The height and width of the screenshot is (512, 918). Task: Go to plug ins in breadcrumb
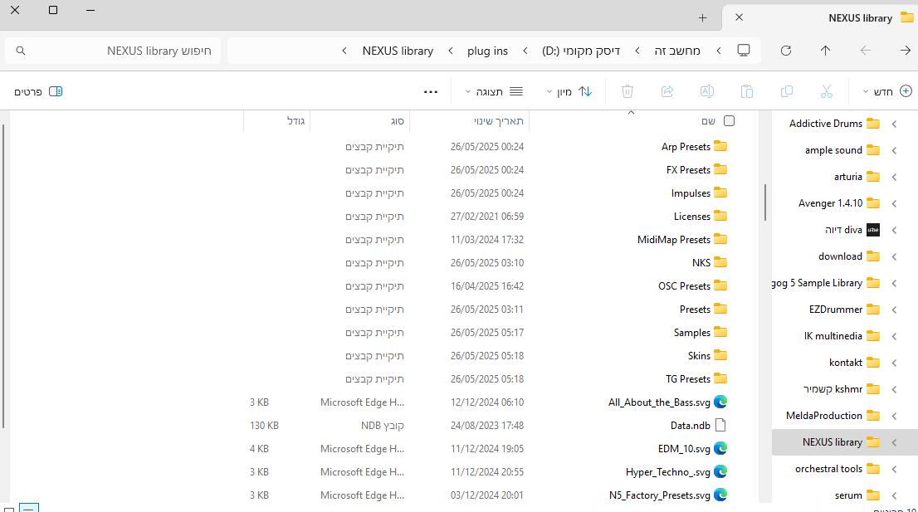pos(487,51)
